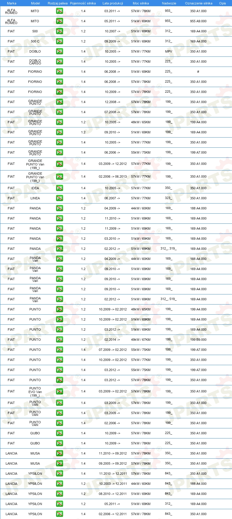Click the fuel icon for FIAT FIORINO 10.2009
This screenshot has width=232, height=519.
[59, 92]
